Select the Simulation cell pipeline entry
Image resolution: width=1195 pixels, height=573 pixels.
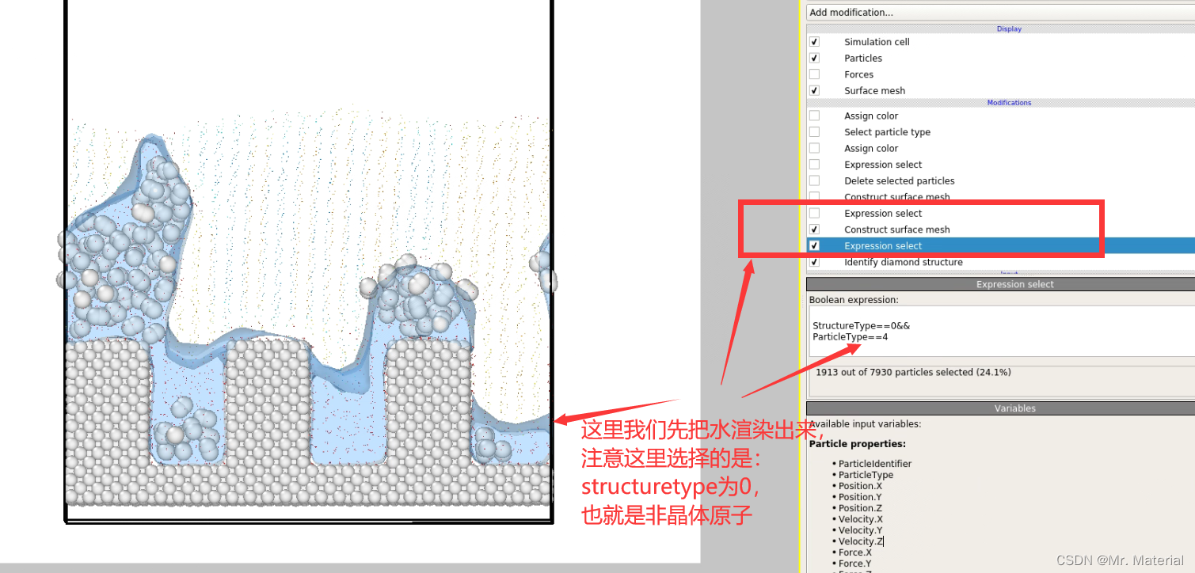[x=877, y=42]
